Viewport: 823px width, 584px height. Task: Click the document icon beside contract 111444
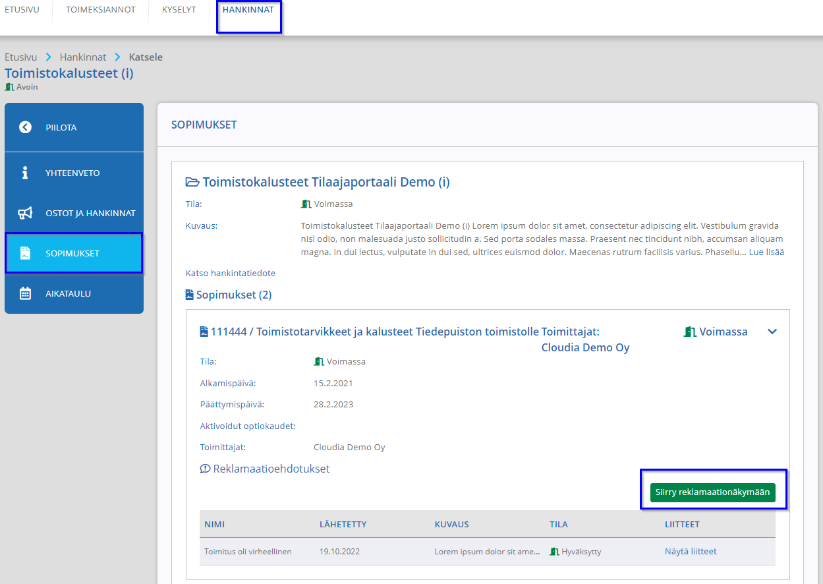pyautogui.click(x=204, y=332)
